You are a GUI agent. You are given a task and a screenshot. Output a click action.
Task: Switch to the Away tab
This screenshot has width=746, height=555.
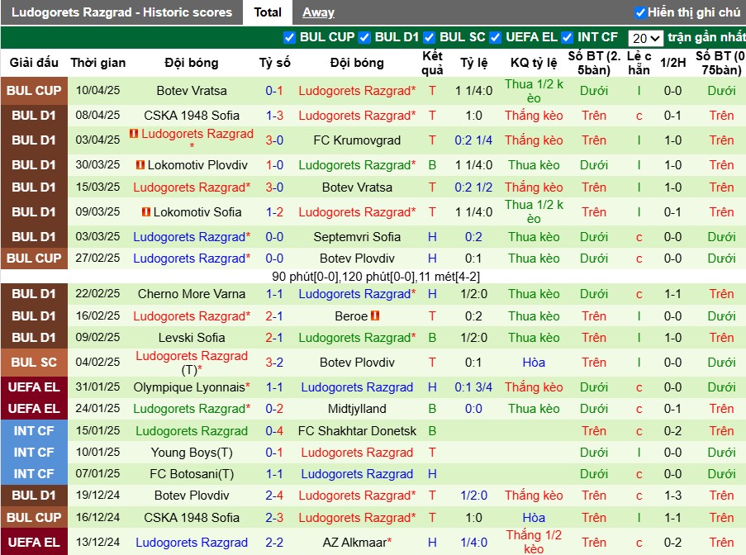[318, 12]
